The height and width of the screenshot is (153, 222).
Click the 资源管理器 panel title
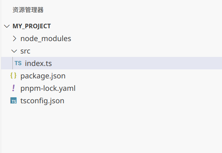[28, 10]
